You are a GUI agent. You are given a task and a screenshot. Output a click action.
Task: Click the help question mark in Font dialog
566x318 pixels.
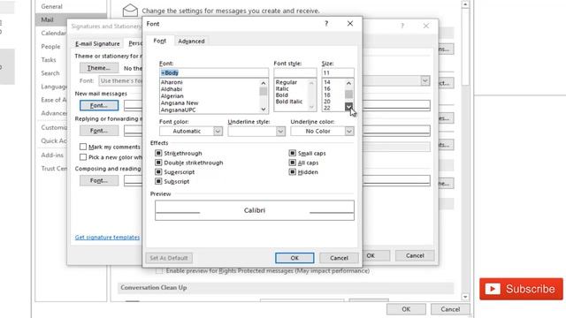[x=326, y=24]
